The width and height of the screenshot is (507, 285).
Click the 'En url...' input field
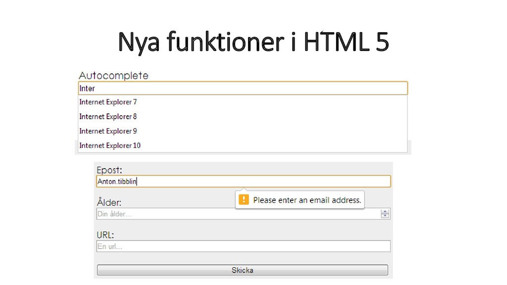tap(244, 246)
